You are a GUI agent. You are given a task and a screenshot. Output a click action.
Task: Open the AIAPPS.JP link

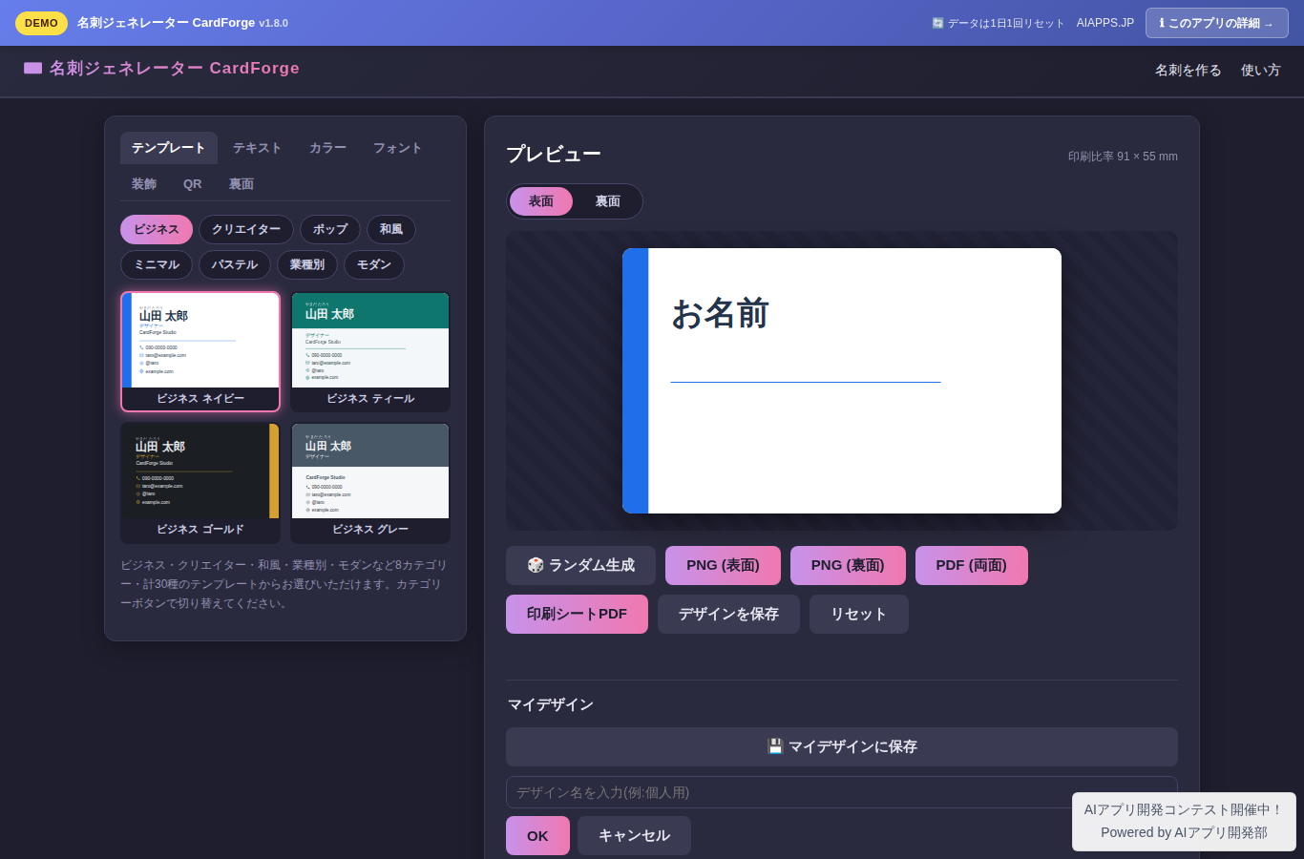1105,23
